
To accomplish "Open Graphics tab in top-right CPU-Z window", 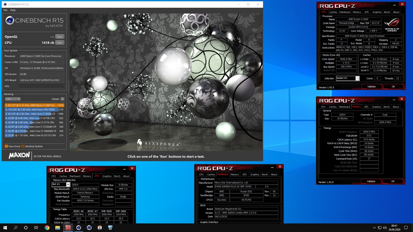I will [x=377, y=12].
